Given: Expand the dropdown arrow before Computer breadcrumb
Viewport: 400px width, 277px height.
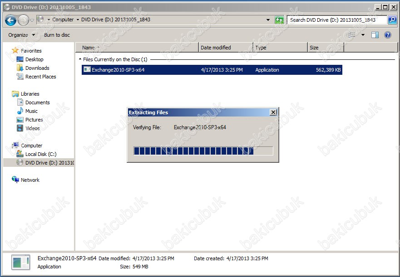Looking at the screenshot, I should (49, 19).
